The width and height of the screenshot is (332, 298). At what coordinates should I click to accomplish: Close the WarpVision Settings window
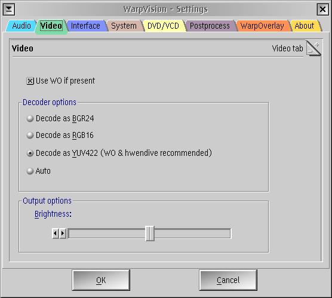click(322, 10)
